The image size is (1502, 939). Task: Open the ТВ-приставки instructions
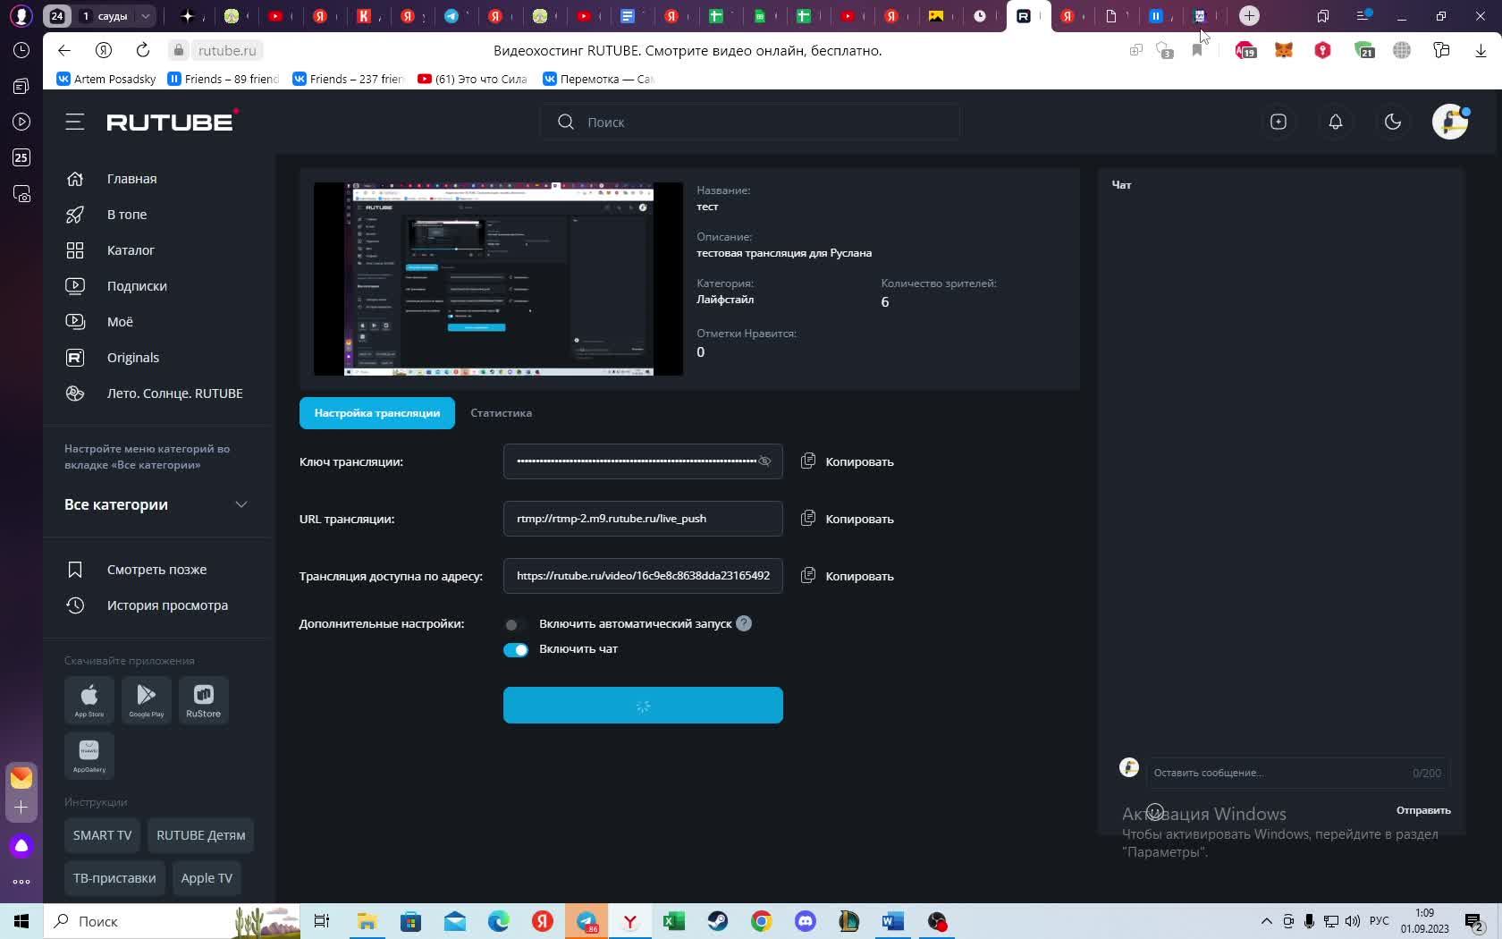[114, 878]
